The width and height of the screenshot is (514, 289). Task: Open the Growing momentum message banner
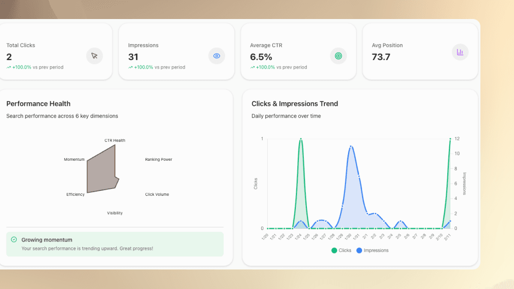pos(115,244)
